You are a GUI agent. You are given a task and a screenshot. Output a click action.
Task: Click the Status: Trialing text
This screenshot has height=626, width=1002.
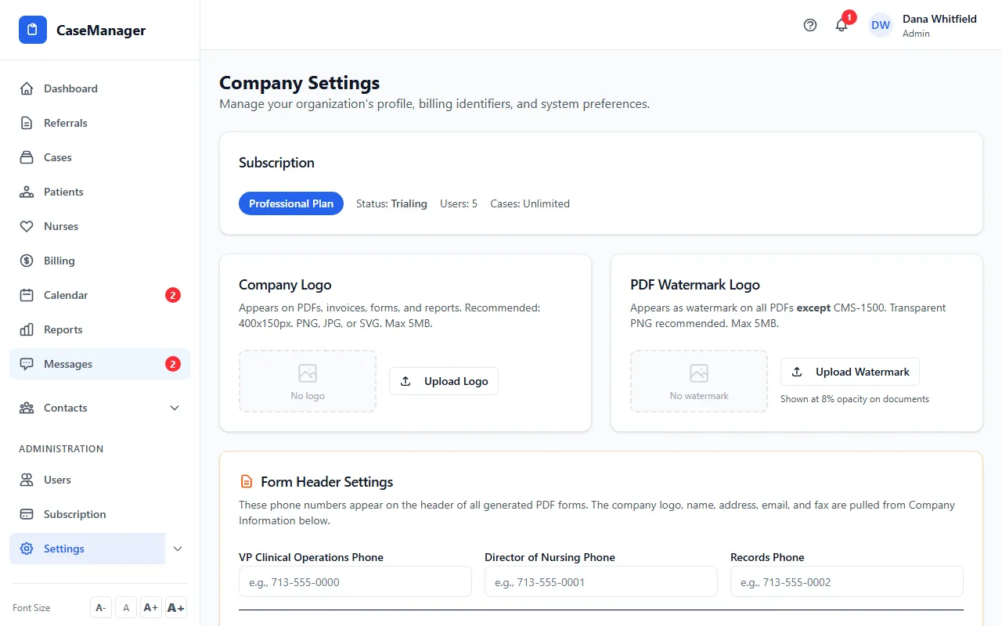point(391,203)
